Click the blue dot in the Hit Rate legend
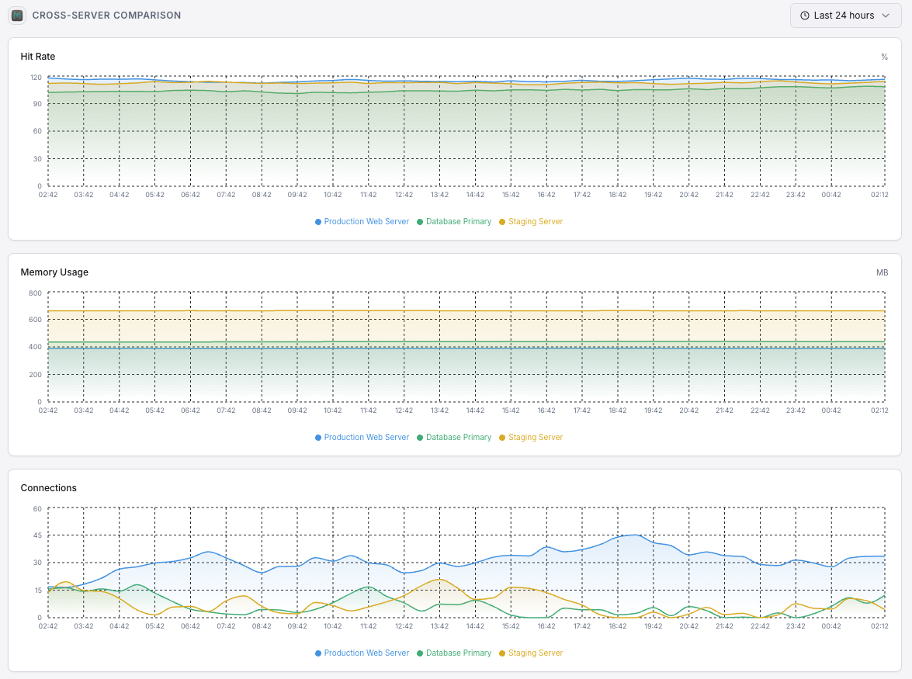Image resolution: width=912 pixels, height=679 pixels. click(x=318, y=221)
